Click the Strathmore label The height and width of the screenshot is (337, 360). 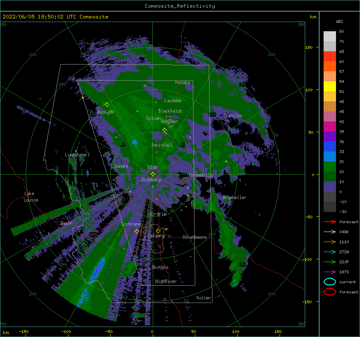[194, 237]
